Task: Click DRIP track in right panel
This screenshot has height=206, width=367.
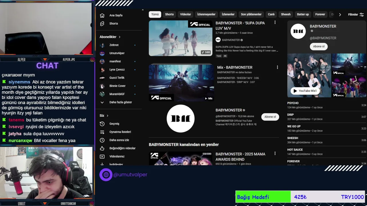Action: 327,117
